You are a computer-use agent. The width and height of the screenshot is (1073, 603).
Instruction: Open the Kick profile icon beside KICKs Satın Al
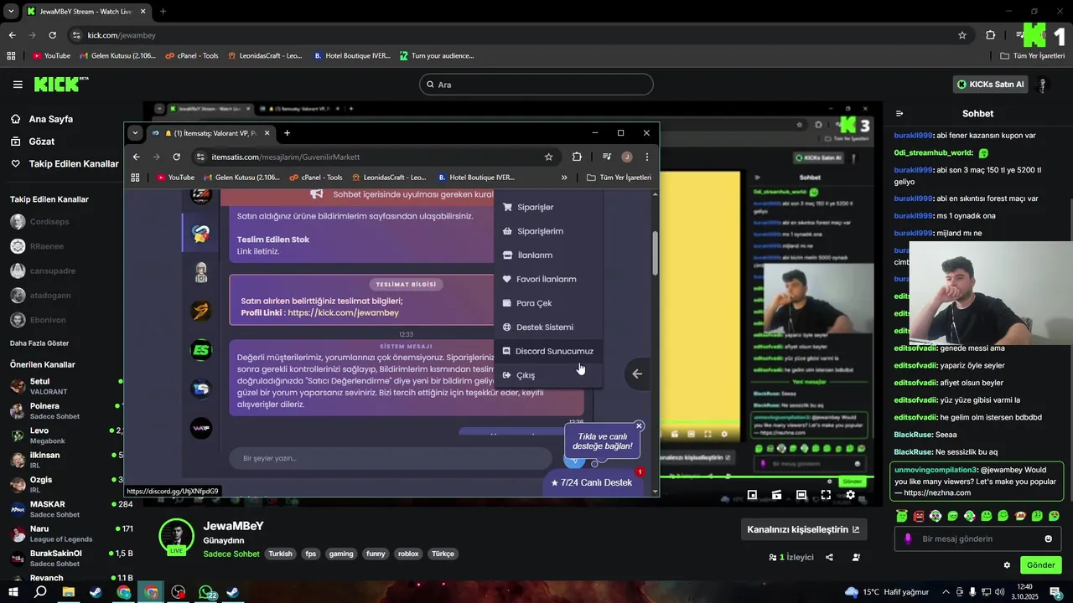coord(1043,85)
